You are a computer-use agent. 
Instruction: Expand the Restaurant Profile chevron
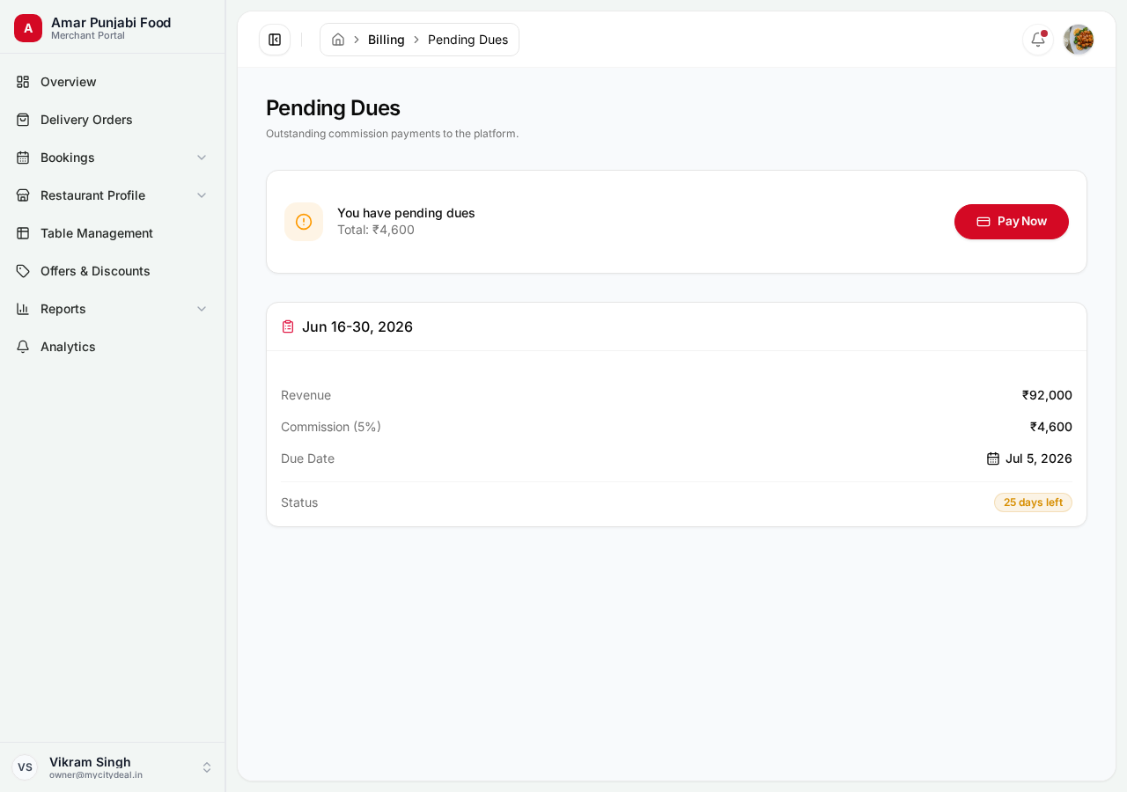202,195
